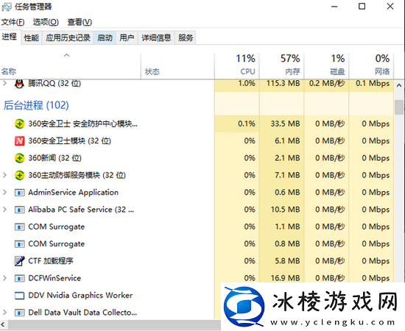The image size is (405, 331).
Task: Sort processes by the CPU column
Action: coord(236,65)
